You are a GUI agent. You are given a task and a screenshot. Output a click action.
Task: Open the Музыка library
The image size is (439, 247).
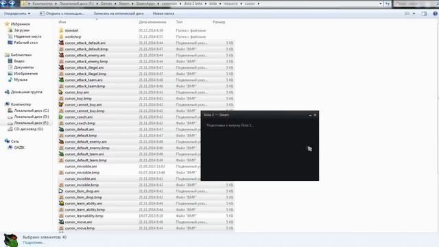click(x=21, y=80)
